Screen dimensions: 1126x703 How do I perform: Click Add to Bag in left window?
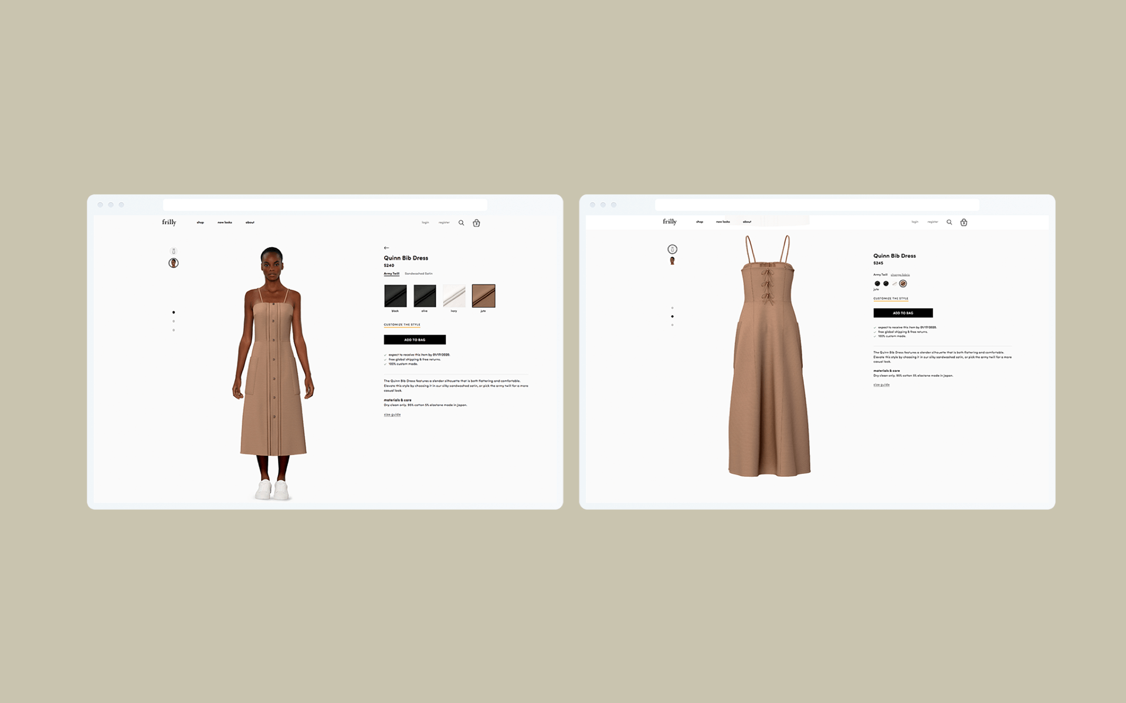coord(415,340)
